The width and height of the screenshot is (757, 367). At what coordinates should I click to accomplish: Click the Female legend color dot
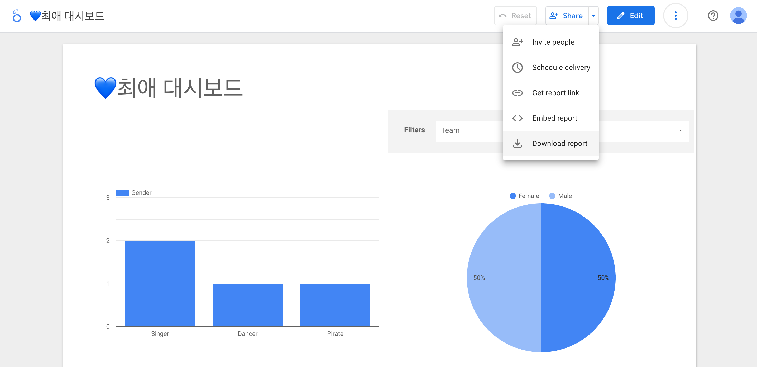[512, 196]
